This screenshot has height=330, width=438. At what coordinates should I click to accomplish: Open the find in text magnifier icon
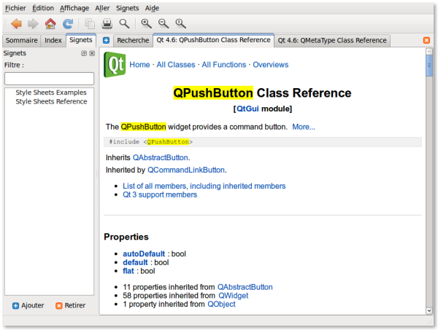click(125, 23)
